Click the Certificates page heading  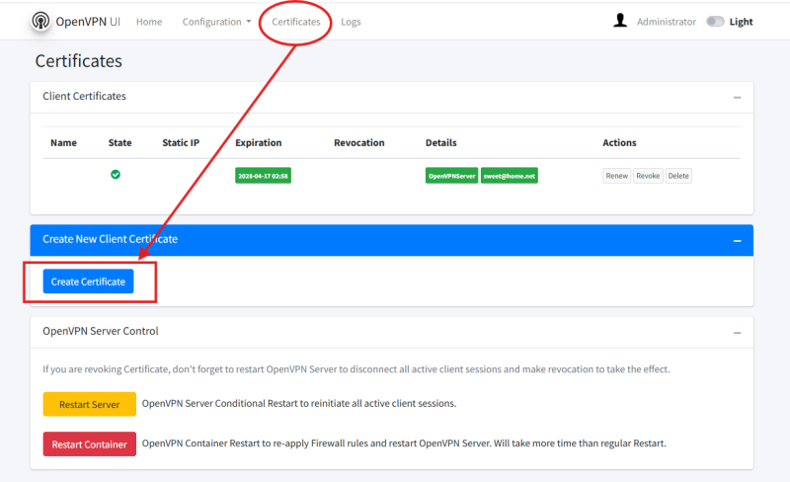pos(79,61)
